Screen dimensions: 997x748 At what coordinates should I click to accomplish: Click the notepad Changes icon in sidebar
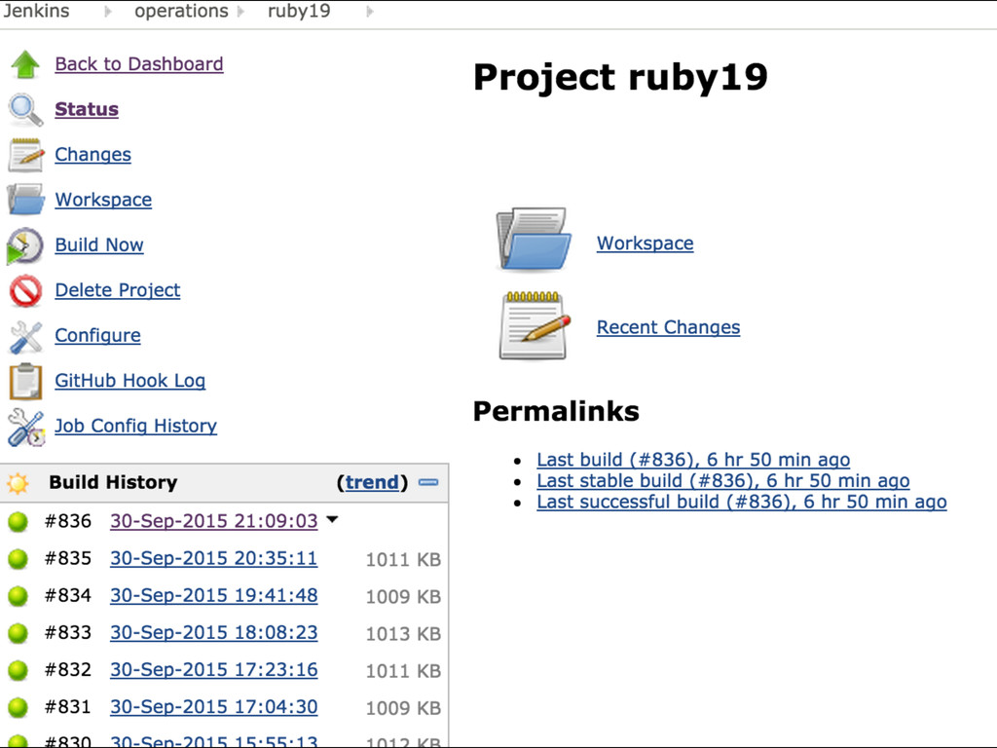point(25,155)
